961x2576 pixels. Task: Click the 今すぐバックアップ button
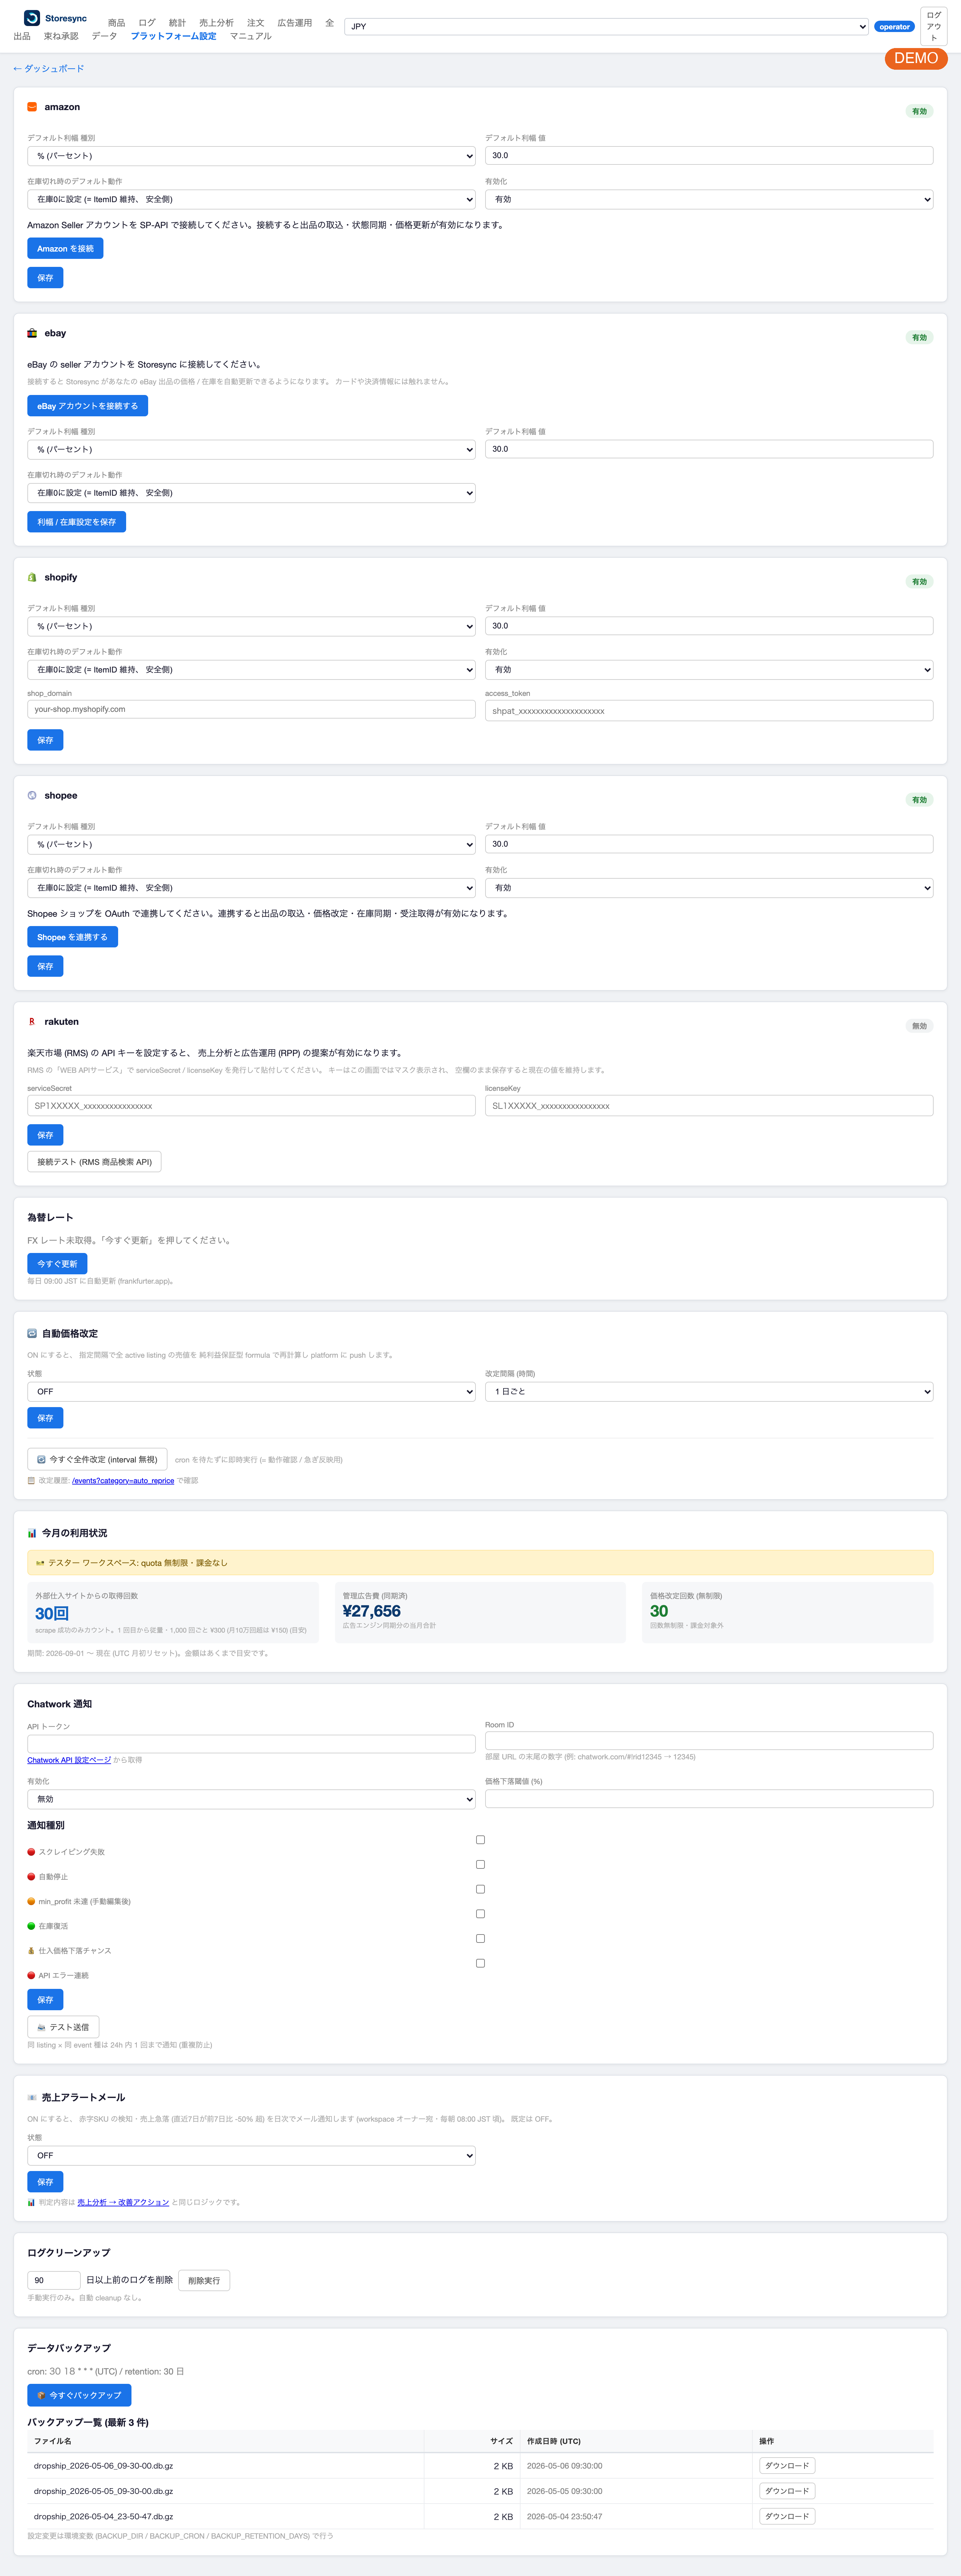coord(79,2395)
